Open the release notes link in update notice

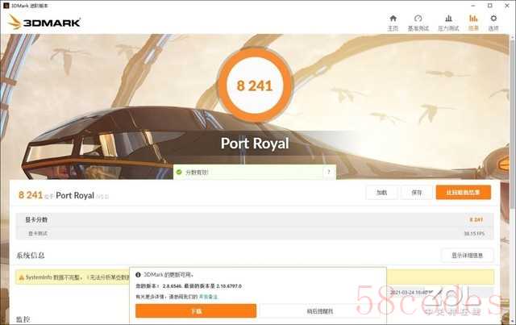point(208,297)
